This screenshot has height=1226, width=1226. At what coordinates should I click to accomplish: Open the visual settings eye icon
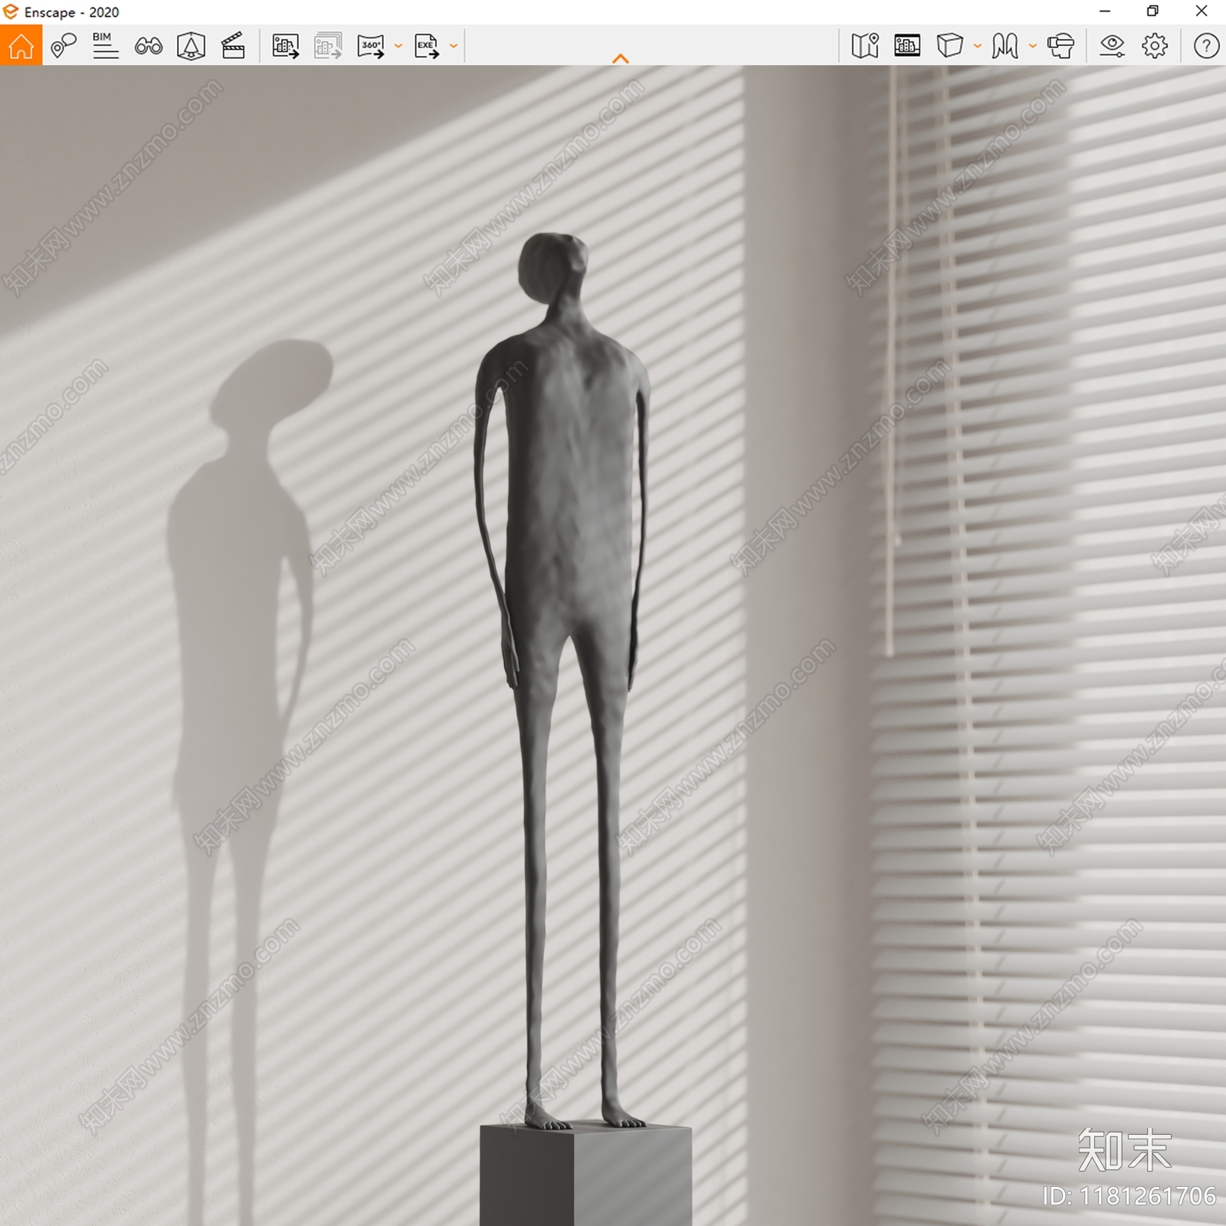tap(1112, 46)
